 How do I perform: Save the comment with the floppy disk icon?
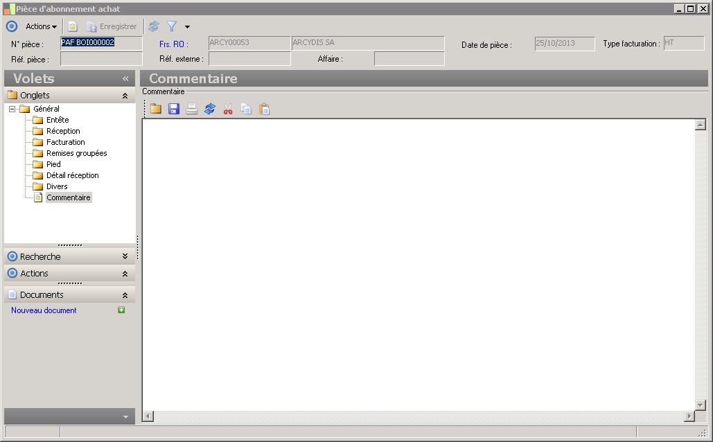(x=174, y=109)
